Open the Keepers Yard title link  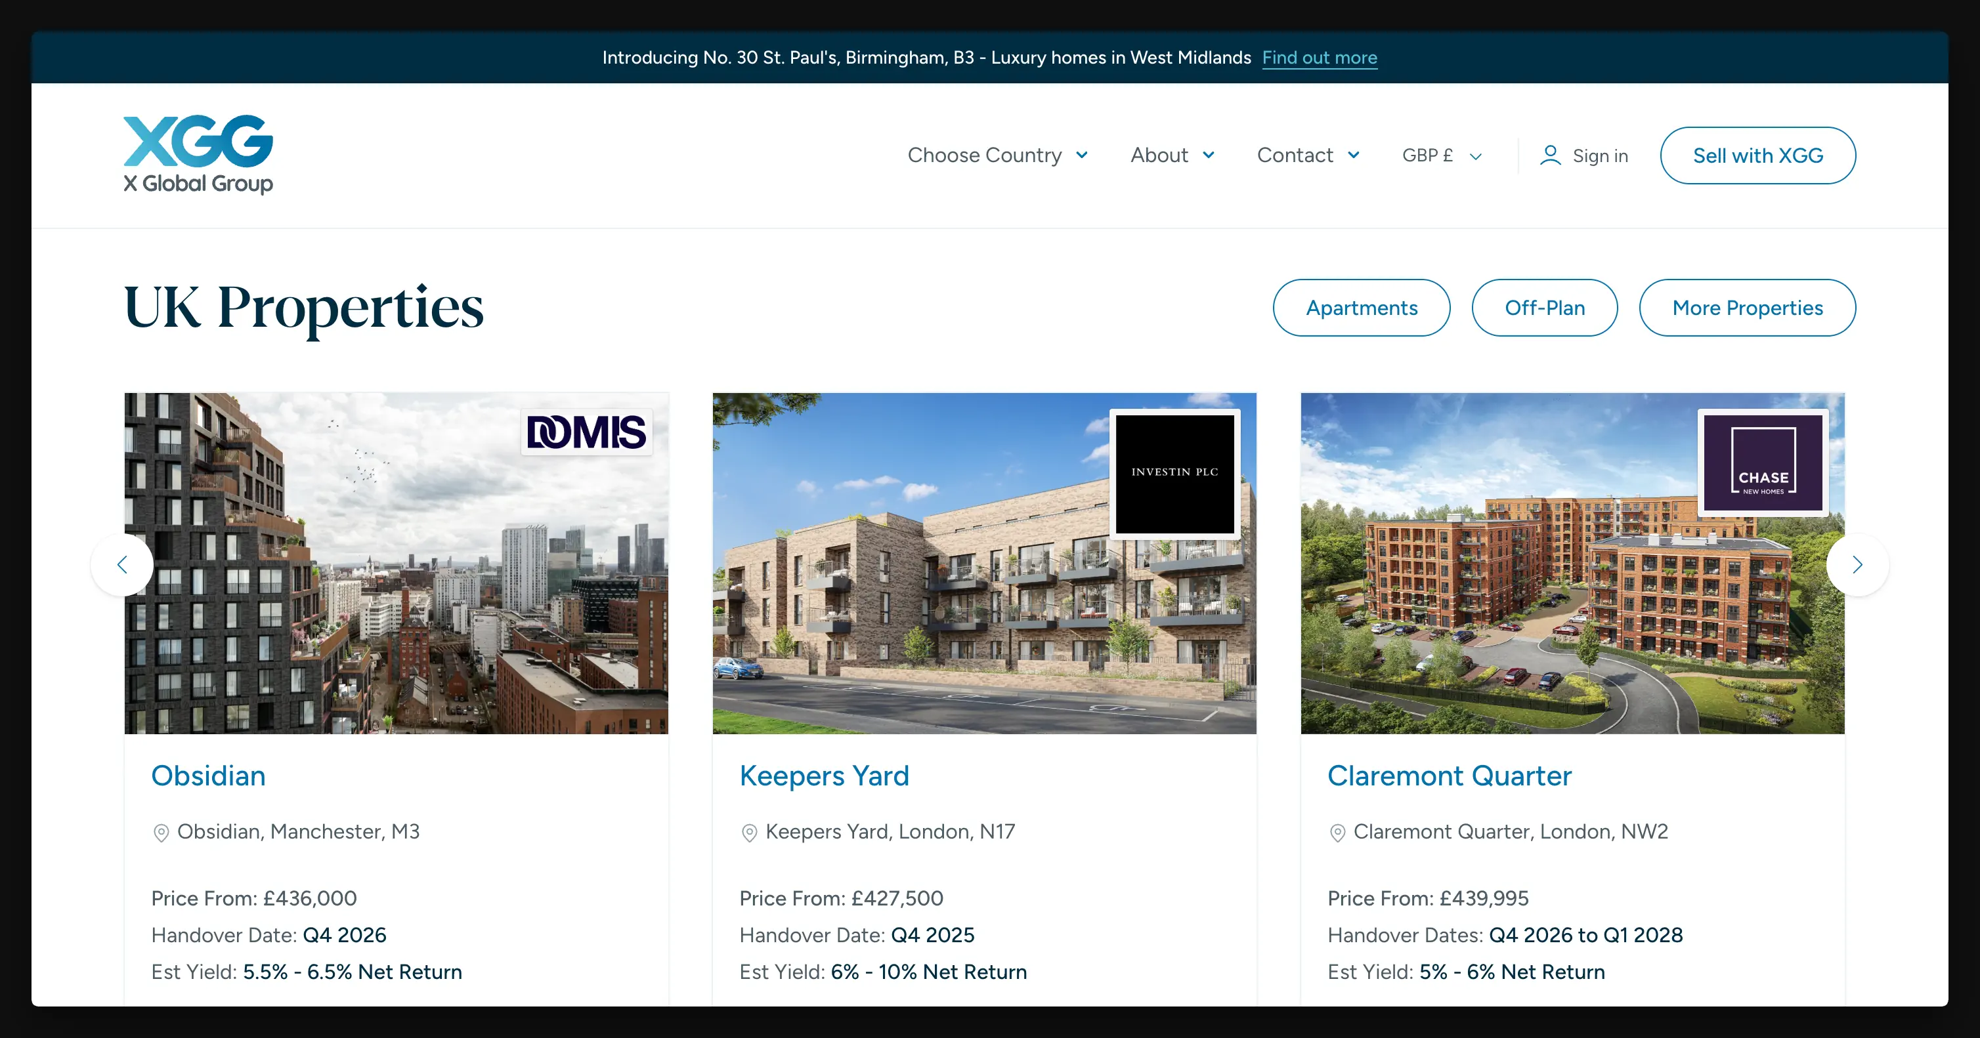pyautogui.click(x=824, y=776)
